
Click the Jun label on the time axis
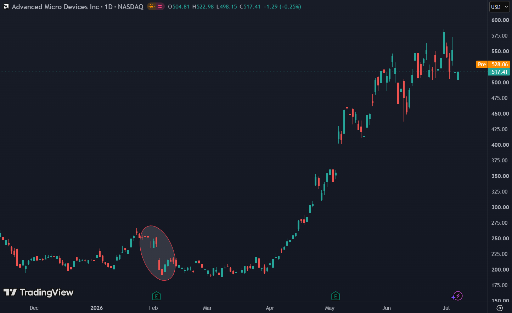coord(387,308)
